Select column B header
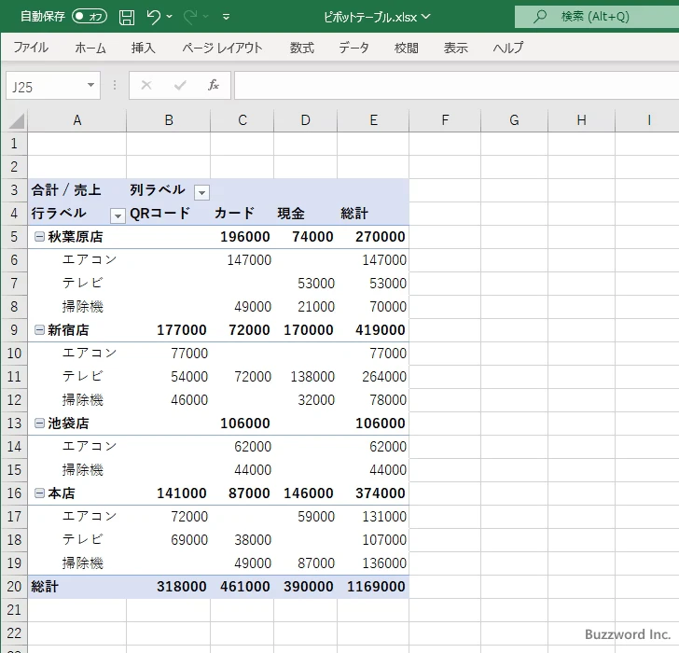The image size is (679, 653). click(x=169, y=120)
